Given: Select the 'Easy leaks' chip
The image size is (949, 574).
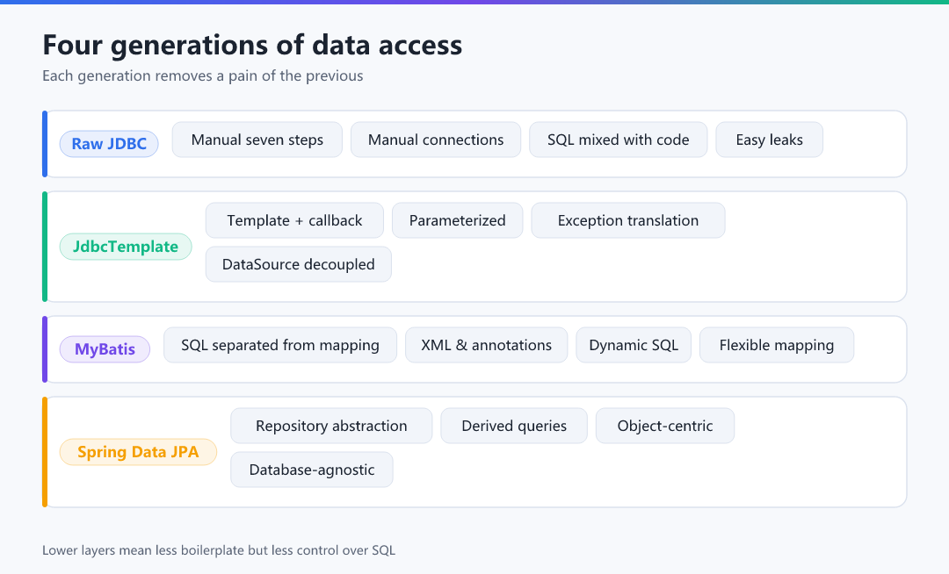Looking at the screenshot, I should tap(769, 140).
